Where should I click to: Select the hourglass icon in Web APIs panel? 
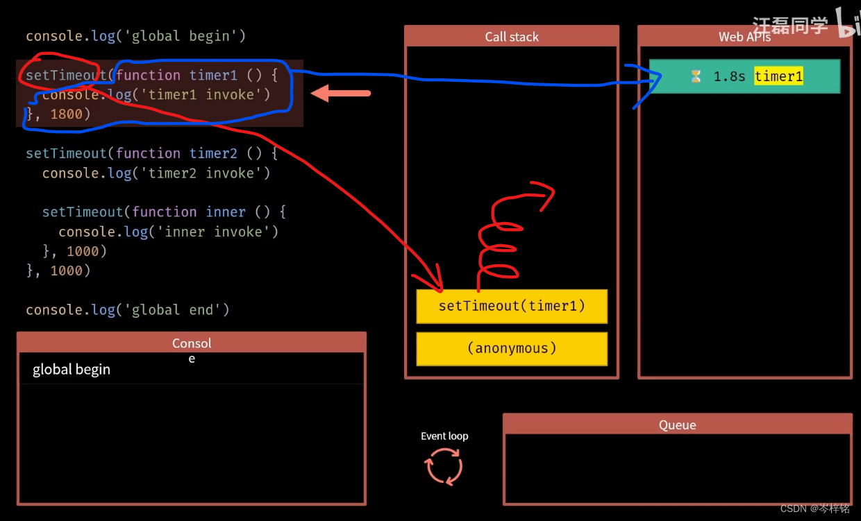(695, 76)
